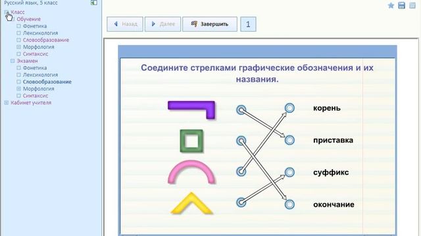Expand the Кабинет учителя node
421x236 pixels.
7,102
